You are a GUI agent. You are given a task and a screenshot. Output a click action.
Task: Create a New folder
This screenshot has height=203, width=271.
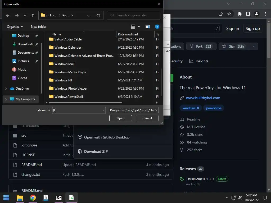(39, 27)
